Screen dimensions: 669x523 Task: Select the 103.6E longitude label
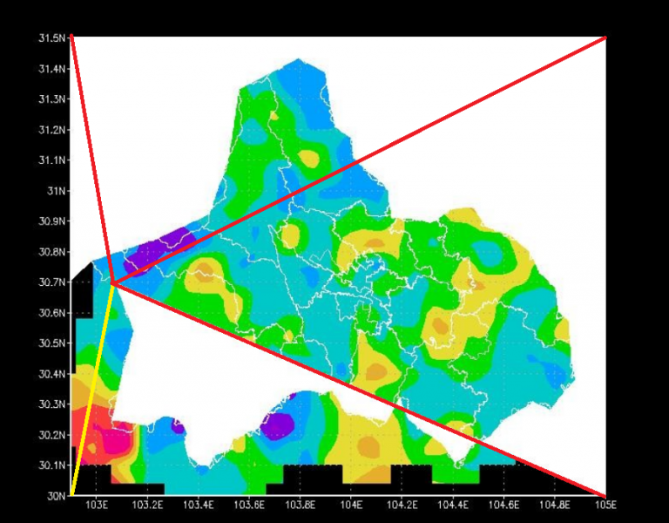pos(250,506)
